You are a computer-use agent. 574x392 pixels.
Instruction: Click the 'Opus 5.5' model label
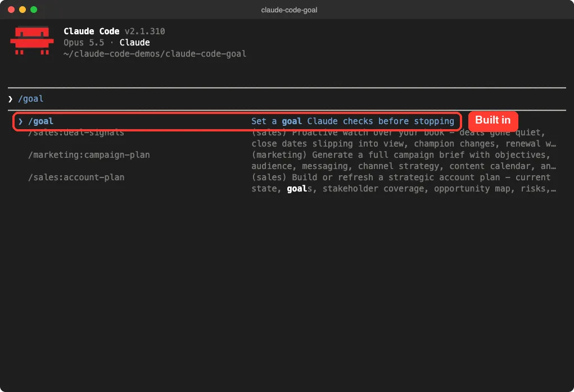84,43
